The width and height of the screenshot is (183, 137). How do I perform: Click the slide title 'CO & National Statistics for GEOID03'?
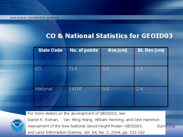(x=109, y=36)
